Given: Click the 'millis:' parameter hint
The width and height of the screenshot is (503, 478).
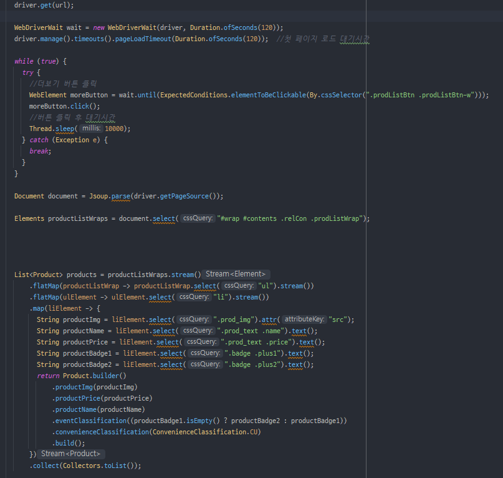Looking at the screenshot, I should pos(92,129).
